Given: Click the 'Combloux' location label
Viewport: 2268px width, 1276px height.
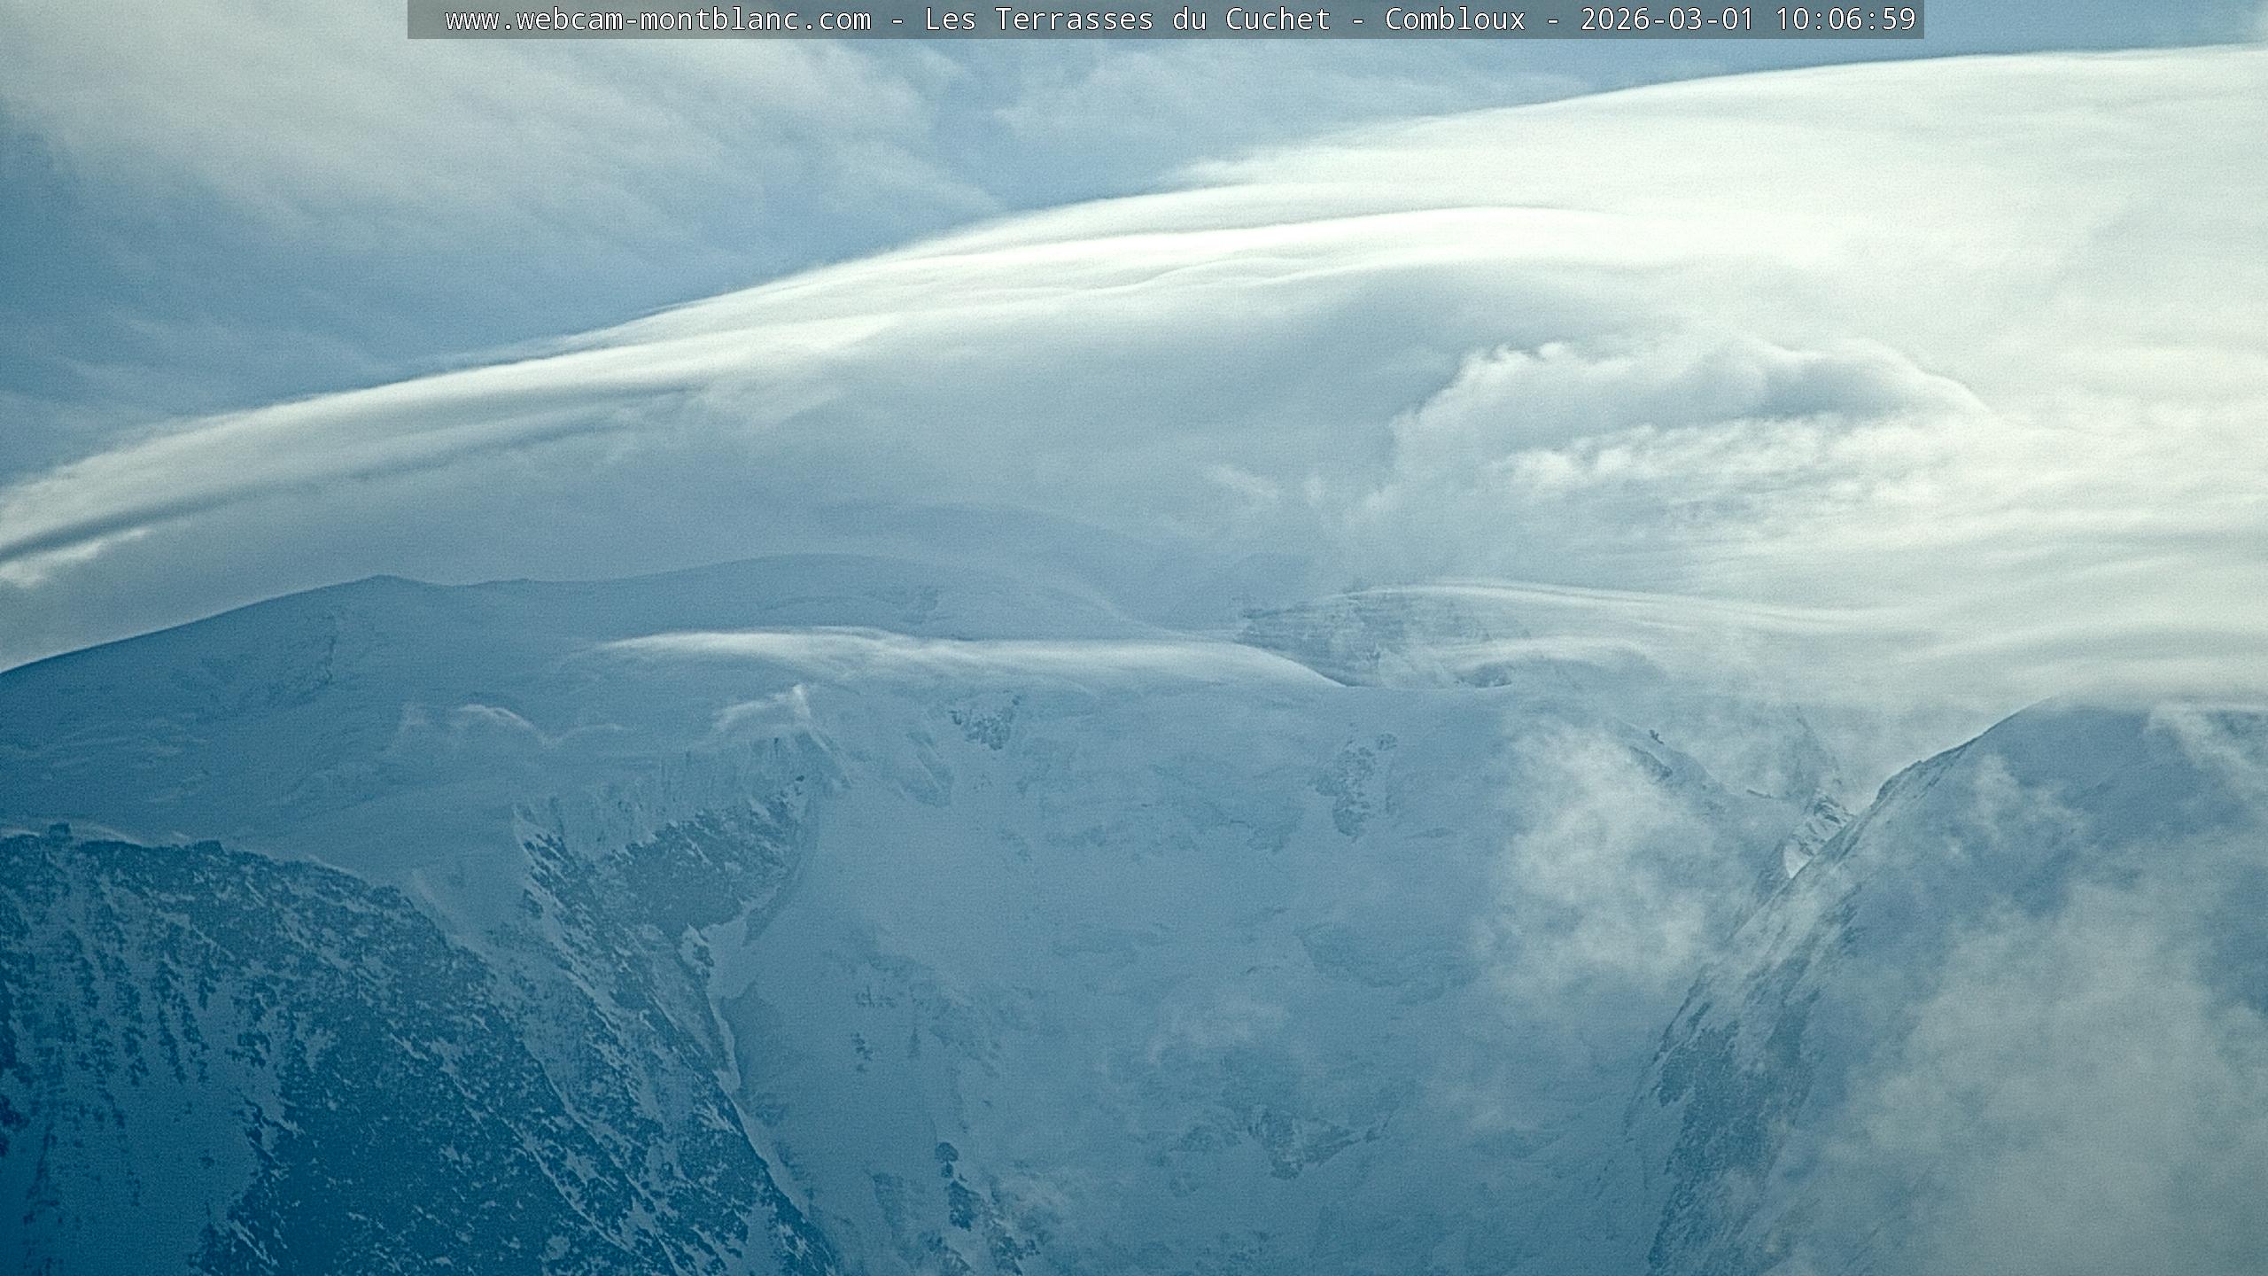Looking at the screenshot, I should coord(1455,19).
